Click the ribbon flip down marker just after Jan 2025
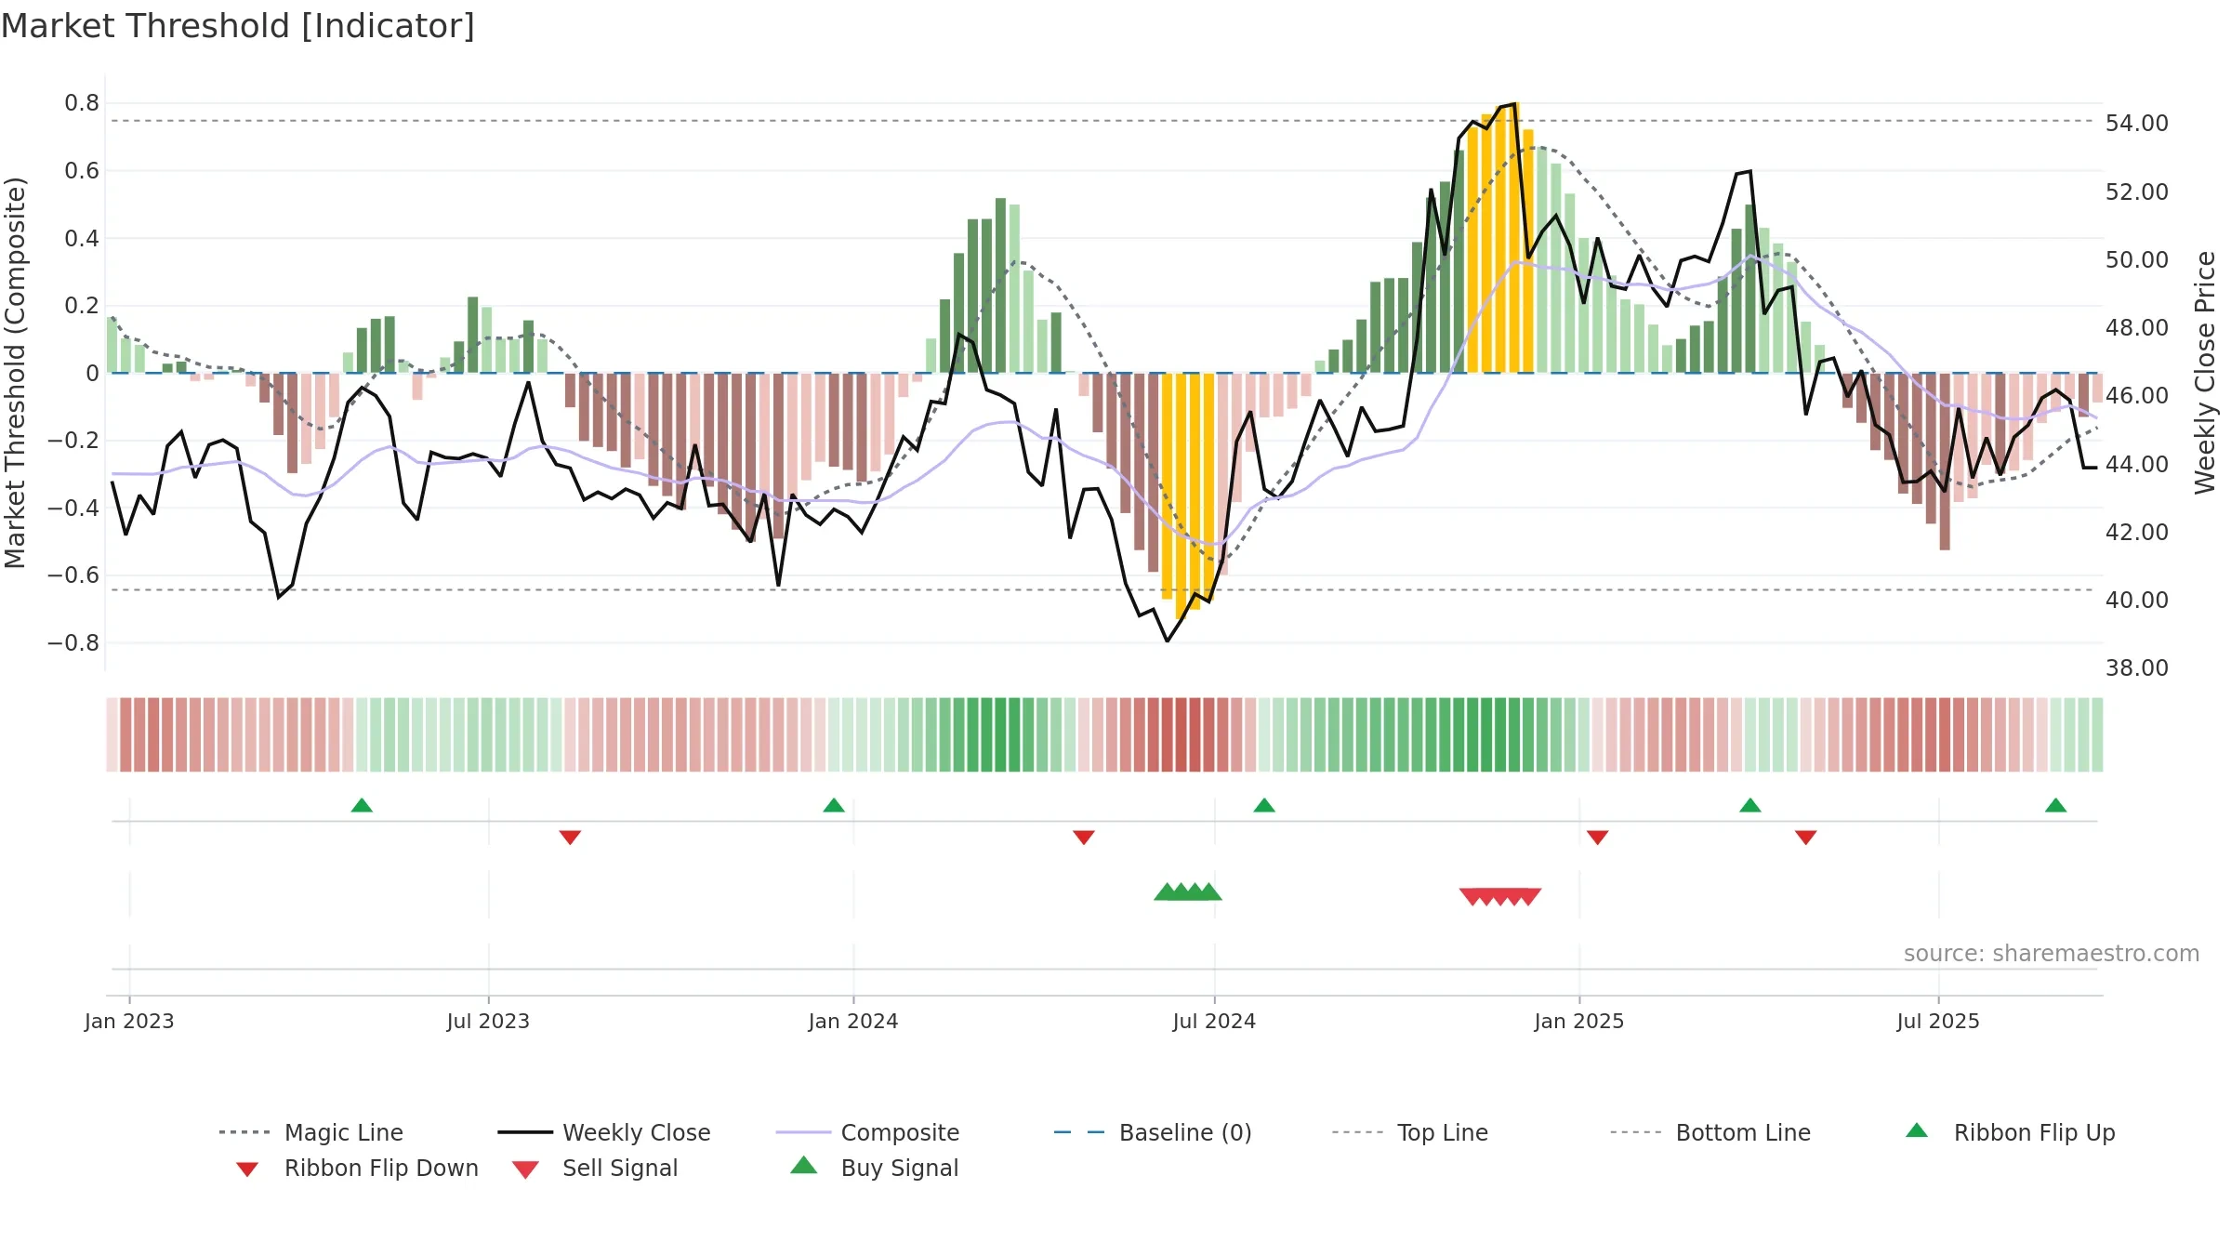Image resolution: width=2231 pixels, height=1255 pixels. click(1598, 838)
